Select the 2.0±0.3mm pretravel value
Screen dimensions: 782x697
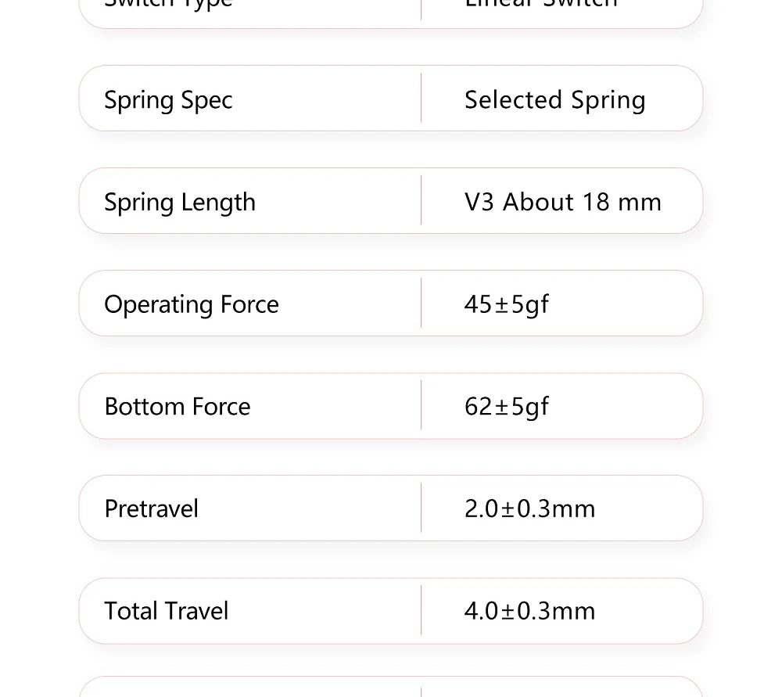coord(529,509)
